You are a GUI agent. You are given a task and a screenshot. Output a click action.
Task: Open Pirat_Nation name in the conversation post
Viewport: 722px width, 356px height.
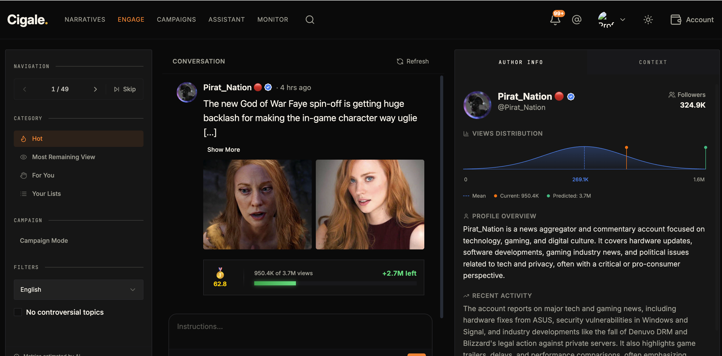click(x=227, y=88)
